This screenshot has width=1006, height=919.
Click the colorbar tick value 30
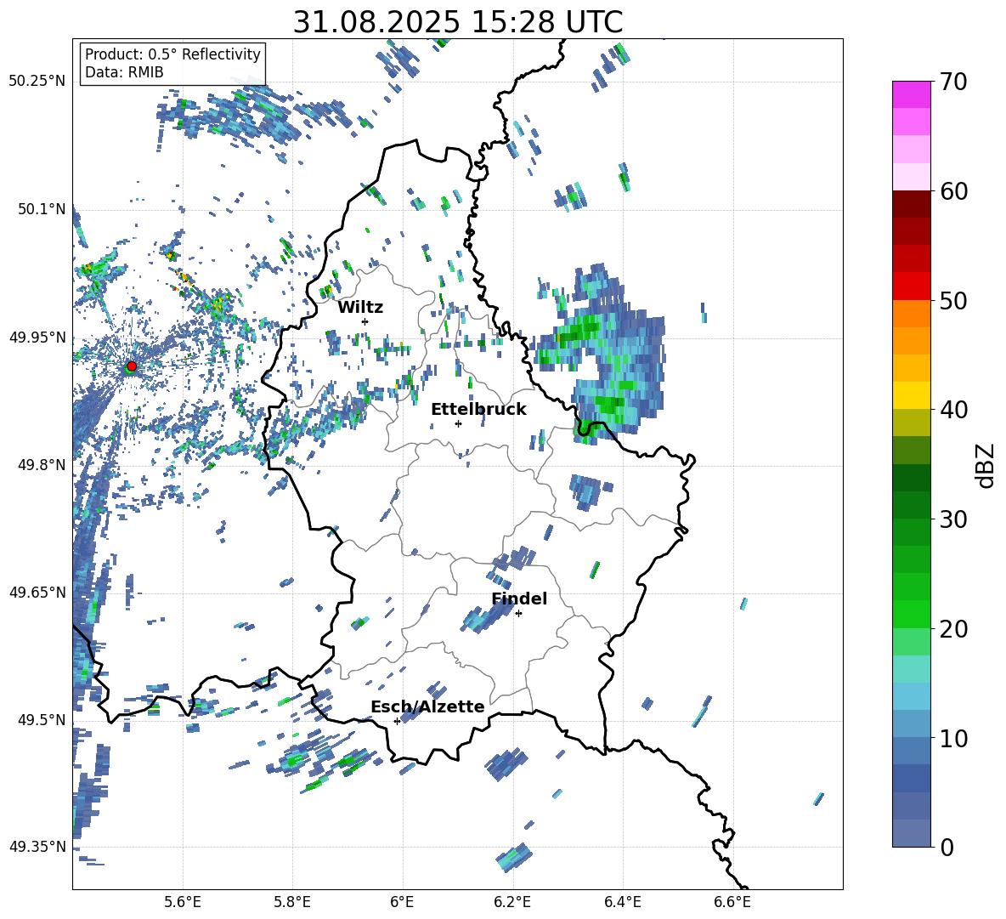click(952, 519)
